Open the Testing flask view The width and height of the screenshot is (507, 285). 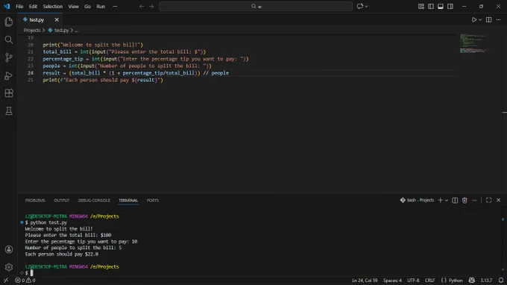(9, 111)
